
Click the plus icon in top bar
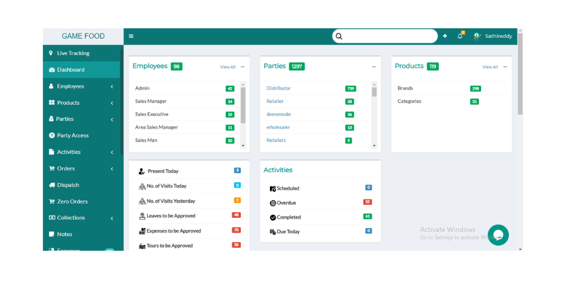[445, 36]
